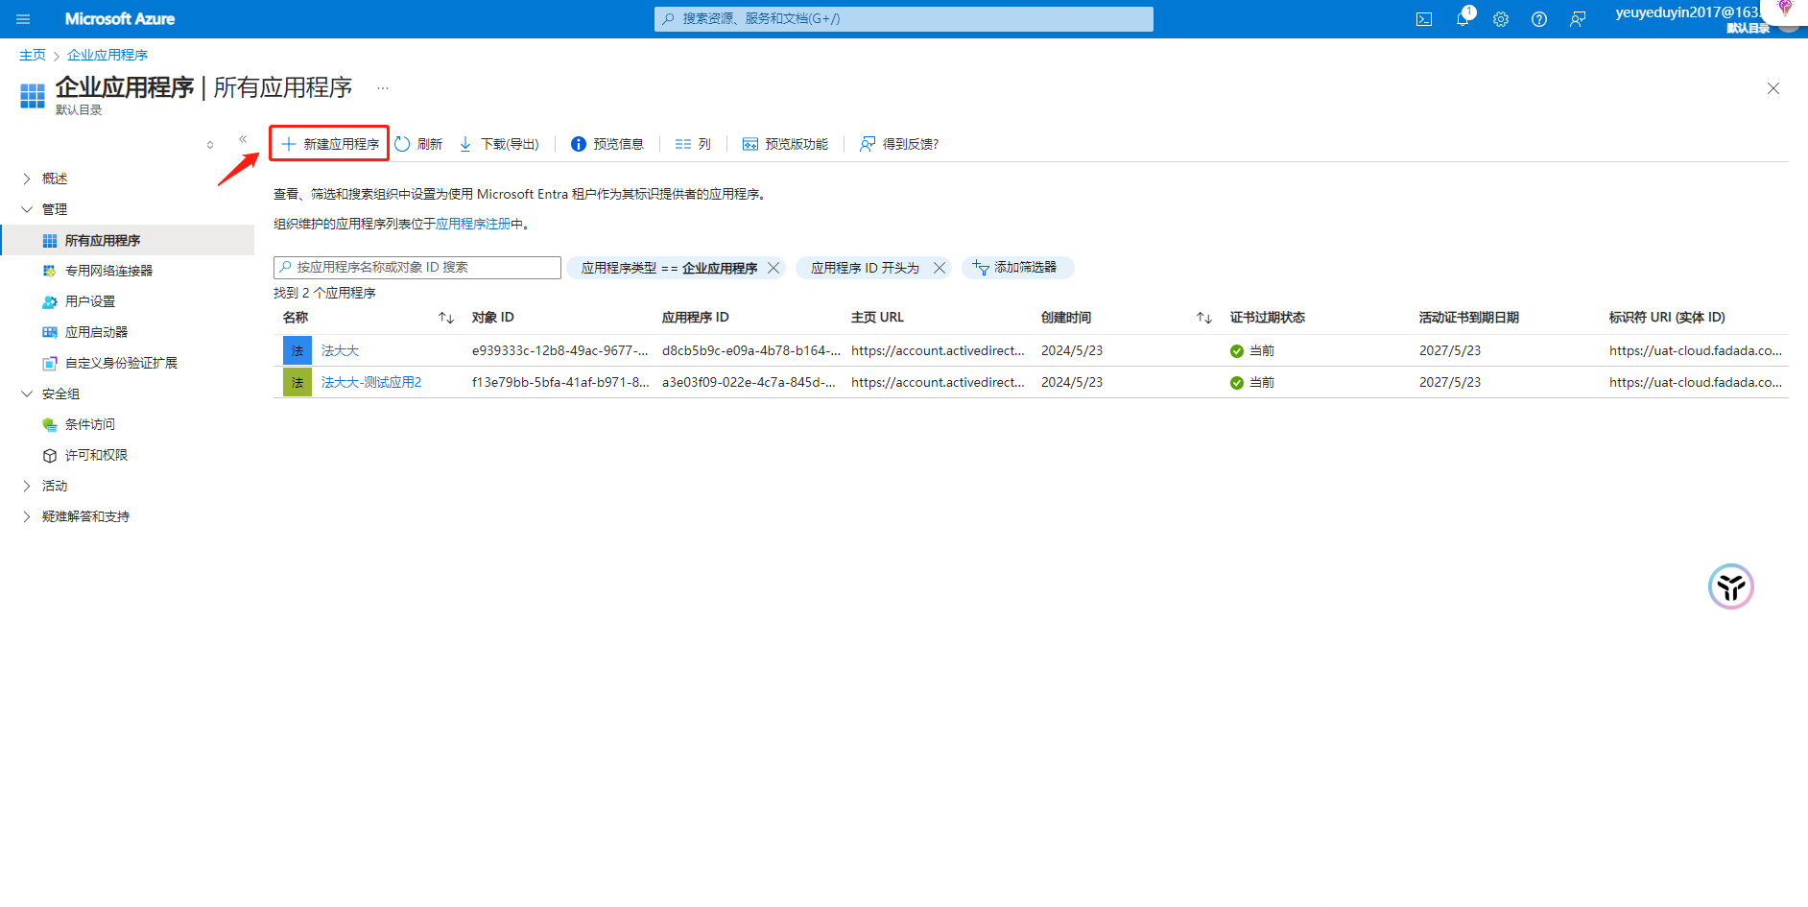
Task: Open the help question mark
Action: pyautogui.click(x=1539, y=19)
